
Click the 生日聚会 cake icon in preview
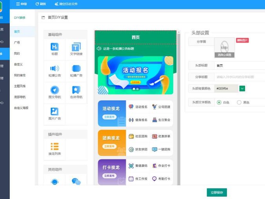[154, 120]
